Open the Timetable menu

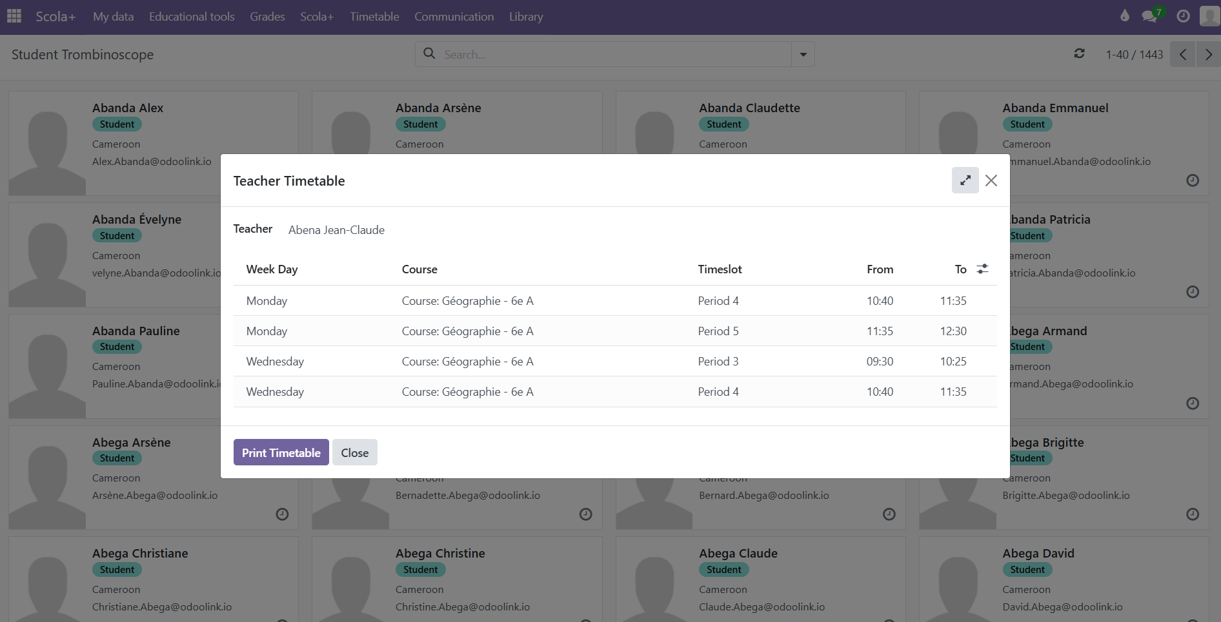point(374,17)
